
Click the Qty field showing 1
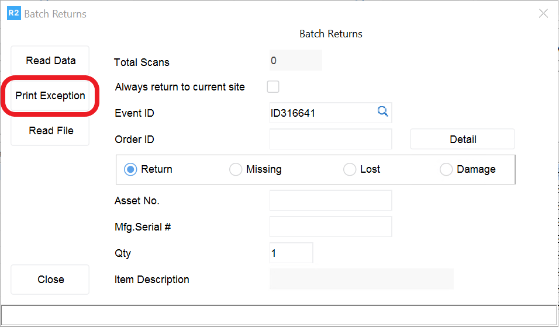click(x=291, y=253)
